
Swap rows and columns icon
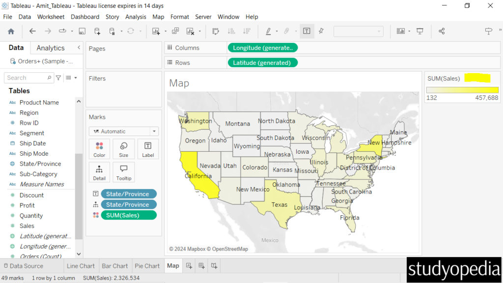coord(216,31)
